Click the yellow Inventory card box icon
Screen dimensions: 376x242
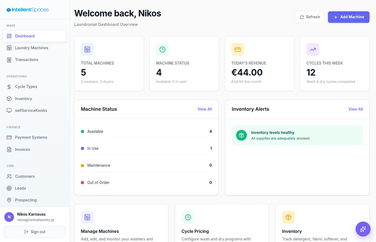tap(288, 217)
